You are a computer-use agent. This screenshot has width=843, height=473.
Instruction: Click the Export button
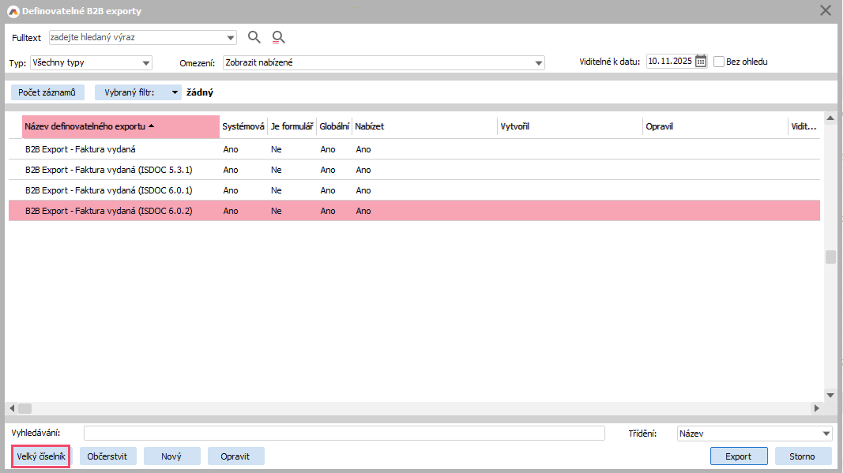pos(739,456)
